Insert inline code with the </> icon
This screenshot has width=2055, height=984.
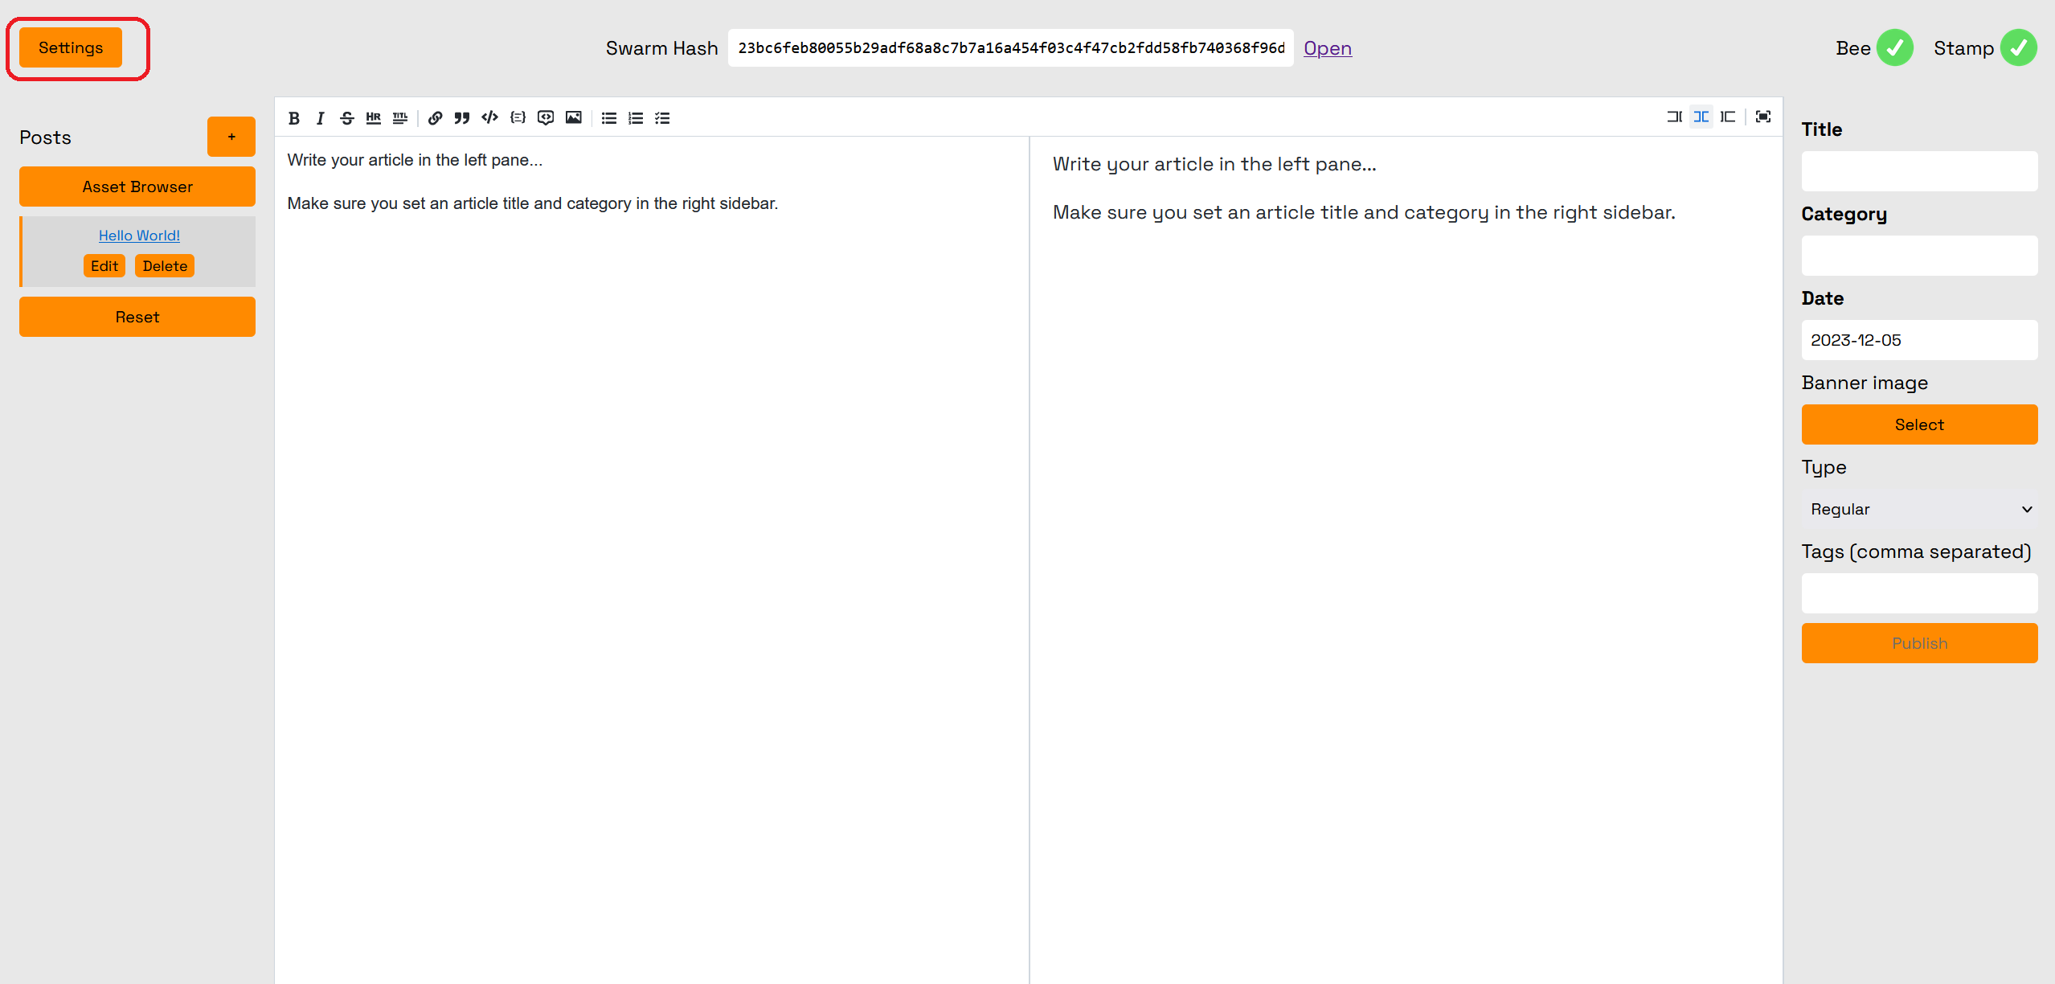pos(489,118)
